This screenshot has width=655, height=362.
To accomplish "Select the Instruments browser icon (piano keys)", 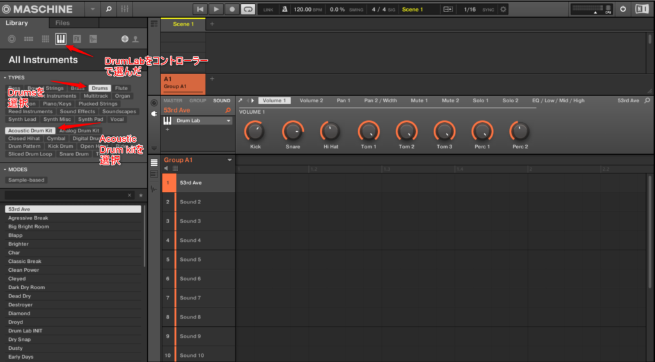I will pos(61,39).
